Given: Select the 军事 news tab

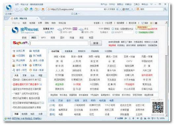Looking at the screenshot, I should [x=24, y=75].
